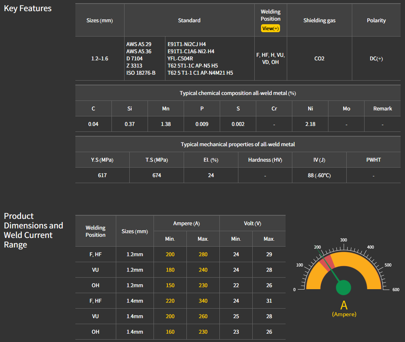Click the yellow View(+) button
Viewport: 405px width, 342px height.
[x=270, y=29]
